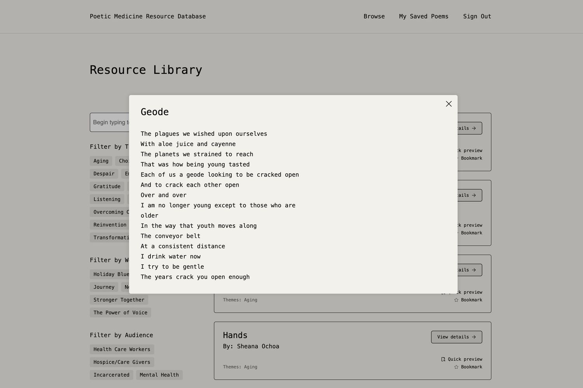Click the Sign Out link
This screenshot has height=388, width=583.
click(477, 16)
